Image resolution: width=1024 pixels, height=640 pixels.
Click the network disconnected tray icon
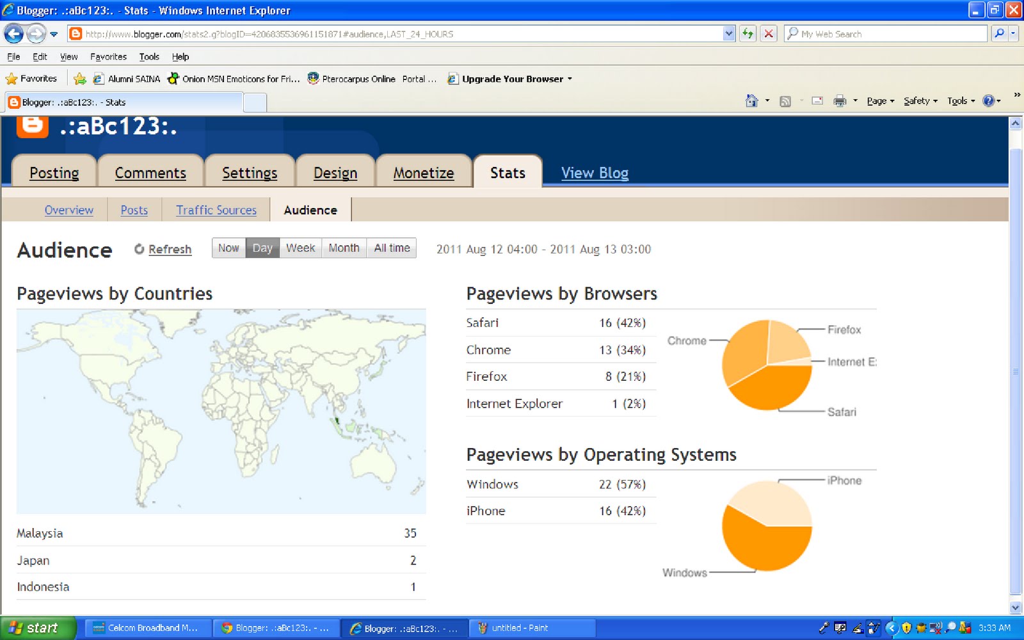[x=936, y=628]
